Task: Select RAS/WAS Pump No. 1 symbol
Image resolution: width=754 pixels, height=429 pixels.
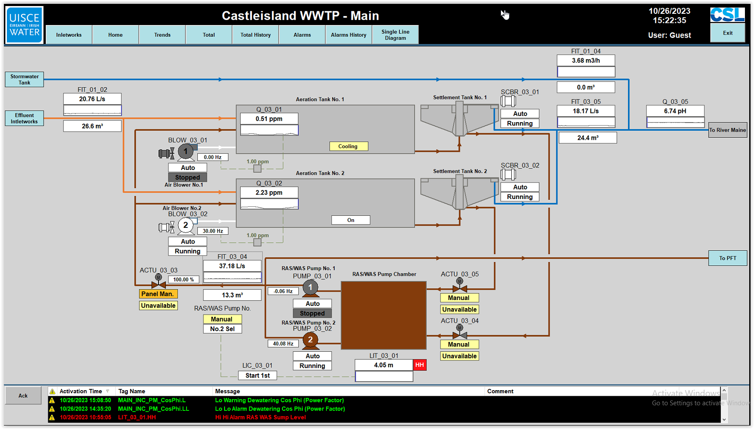Action: (x=310, y=288)
